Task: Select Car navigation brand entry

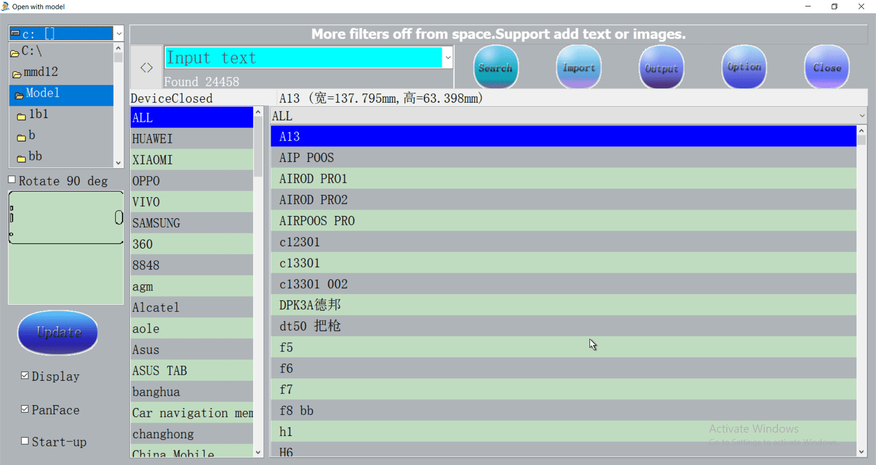Action: pyautogui.click(x=192, y=412)
